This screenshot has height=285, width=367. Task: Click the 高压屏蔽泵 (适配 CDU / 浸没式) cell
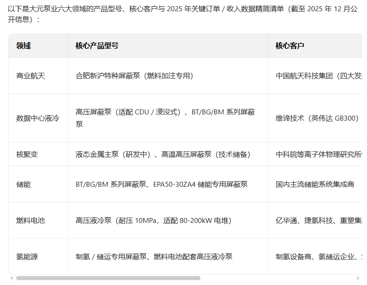coord(167,118)
